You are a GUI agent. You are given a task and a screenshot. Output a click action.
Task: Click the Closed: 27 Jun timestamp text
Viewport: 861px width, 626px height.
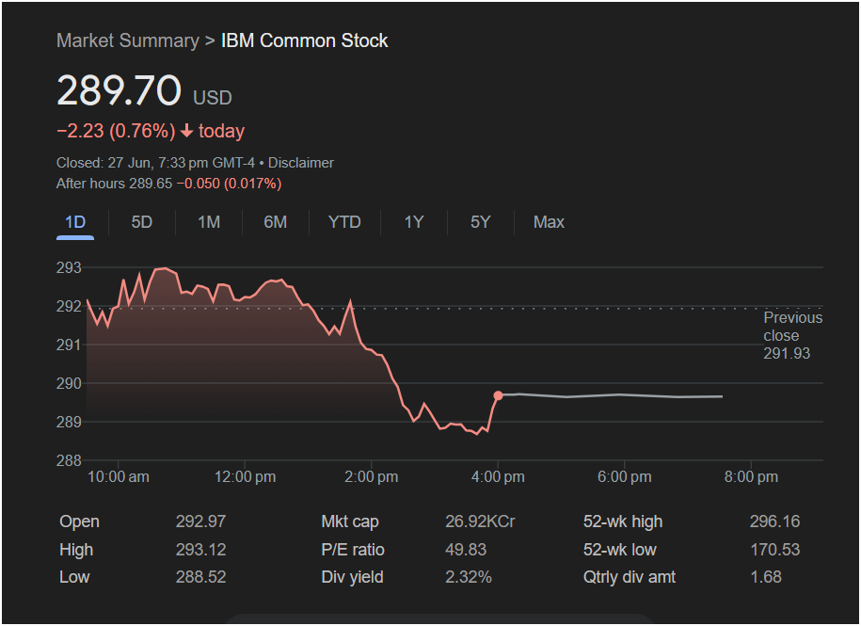coord(155,163)
